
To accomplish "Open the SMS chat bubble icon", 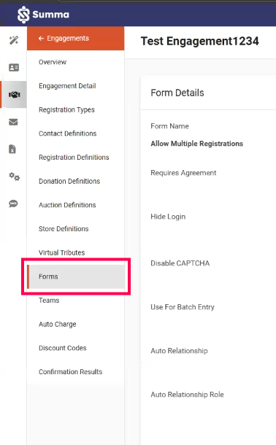I will click(x=13, y=204).
